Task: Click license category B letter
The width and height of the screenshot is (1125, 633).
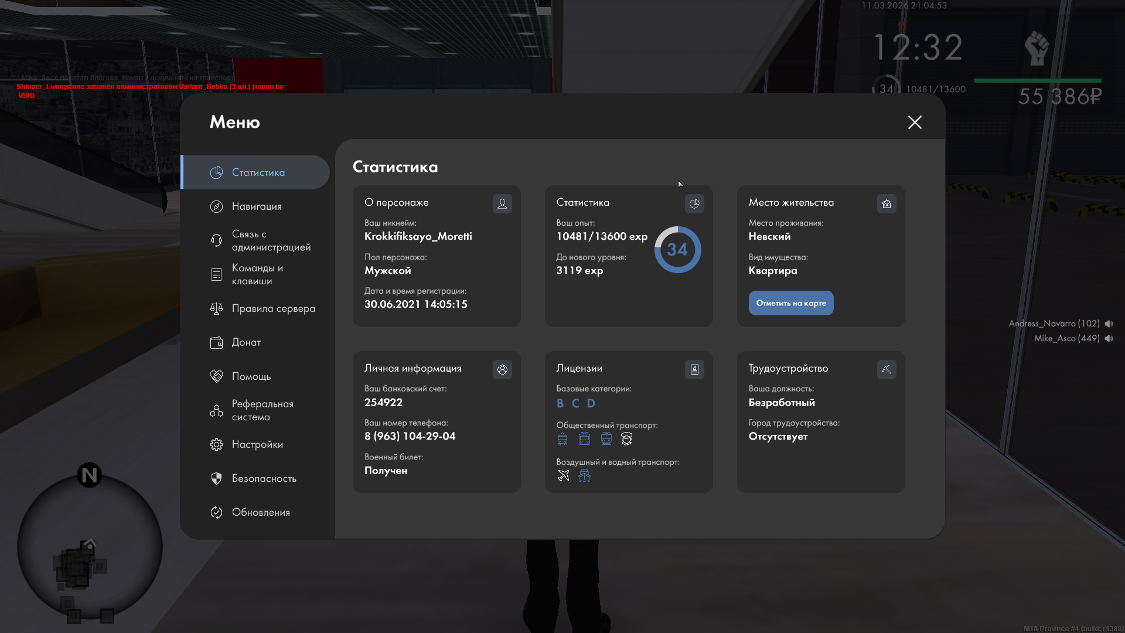Action: point(560,403)
